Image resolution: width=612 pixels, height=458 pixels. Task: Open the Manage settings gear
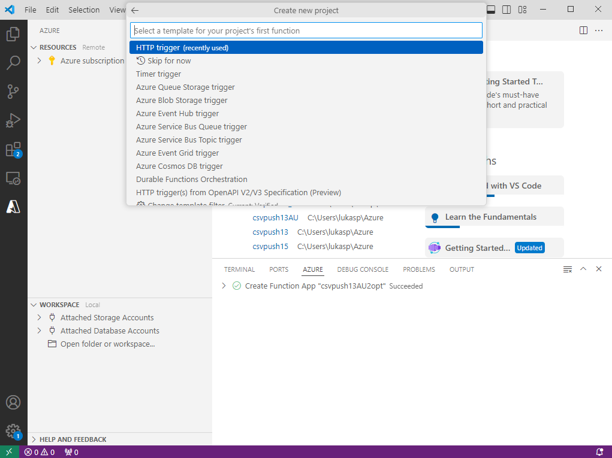[13, 430]
